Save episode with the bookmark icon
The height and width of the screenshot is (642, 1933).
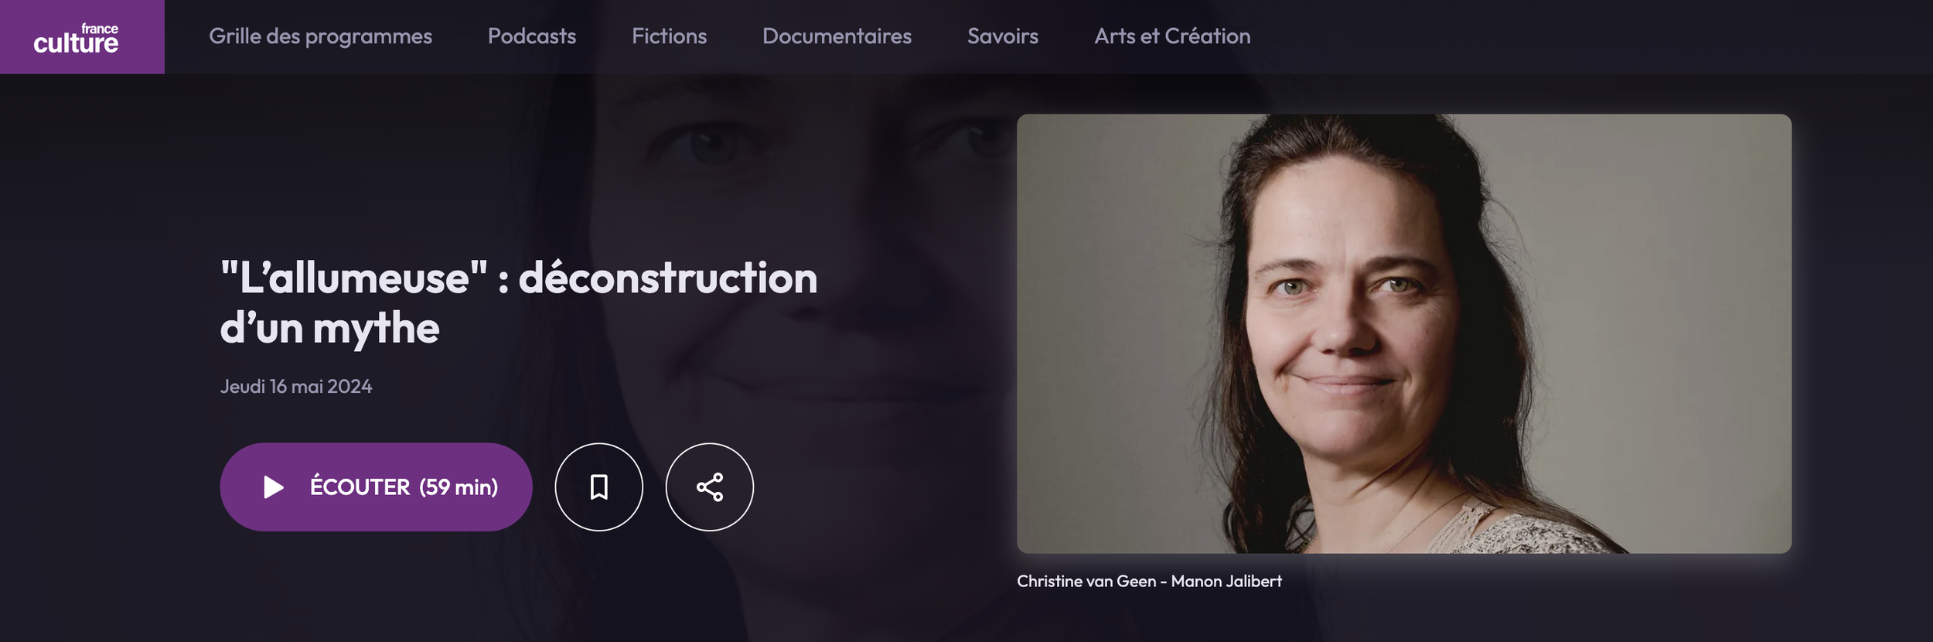[598, 487]
